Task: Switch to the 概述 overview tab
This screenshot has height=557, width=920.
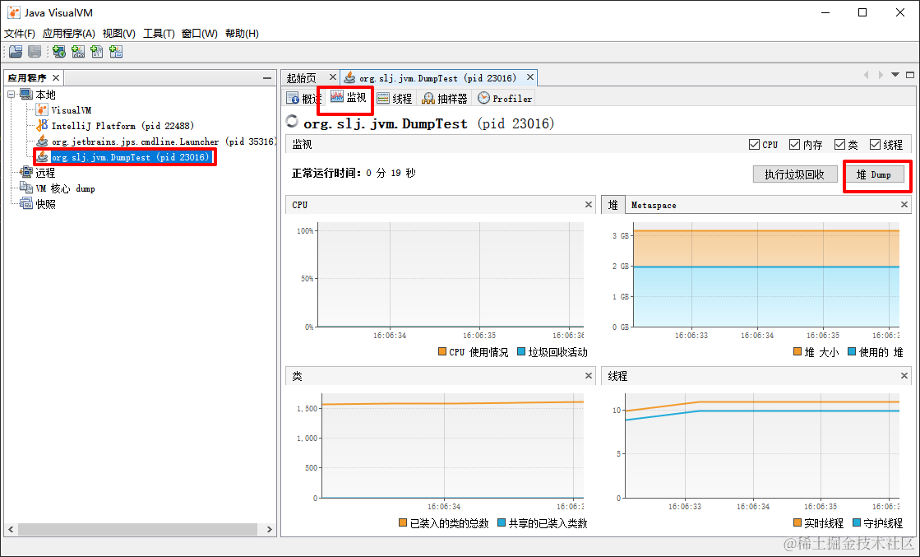Action: point(303,98)
